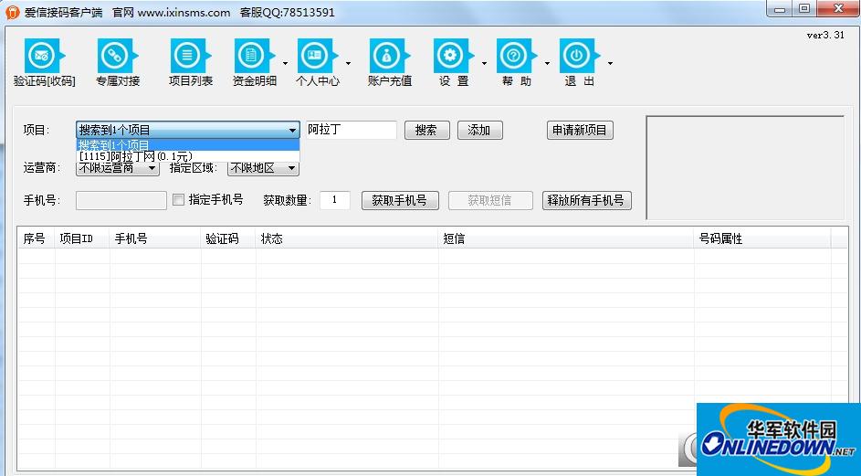The height and width of the screenshot is (476, 861).
Task: Select [1115]阿拉丁网(0.1元) from the list
Action: point(188,156)
